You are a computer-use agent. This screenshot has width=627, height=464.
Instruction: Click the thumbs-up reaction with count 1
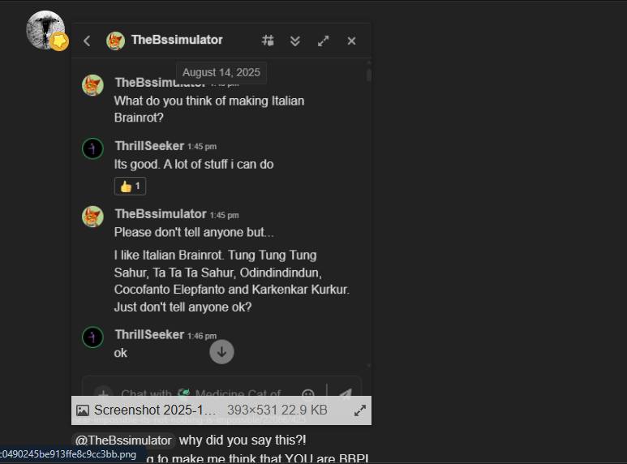(130, 186)
